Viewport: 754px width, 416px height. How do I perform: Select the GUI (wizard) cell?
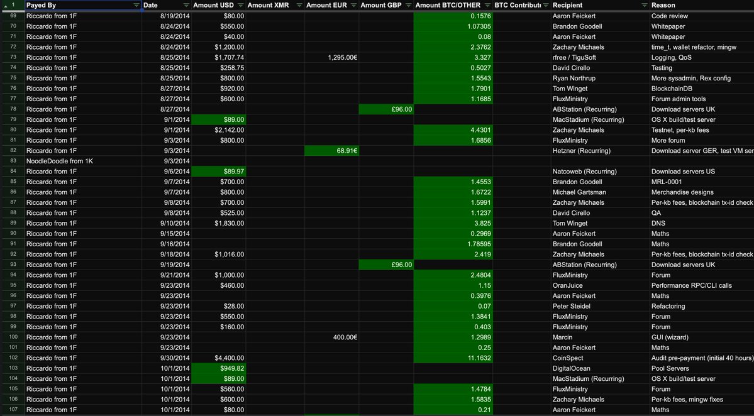point(702,337)
